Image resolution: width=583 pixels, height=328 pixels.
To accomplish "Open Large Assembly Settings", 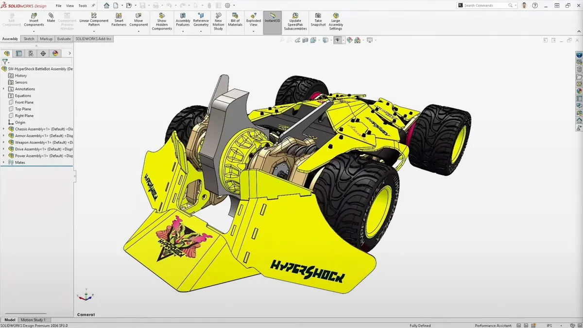I will (x=336, y=22).
